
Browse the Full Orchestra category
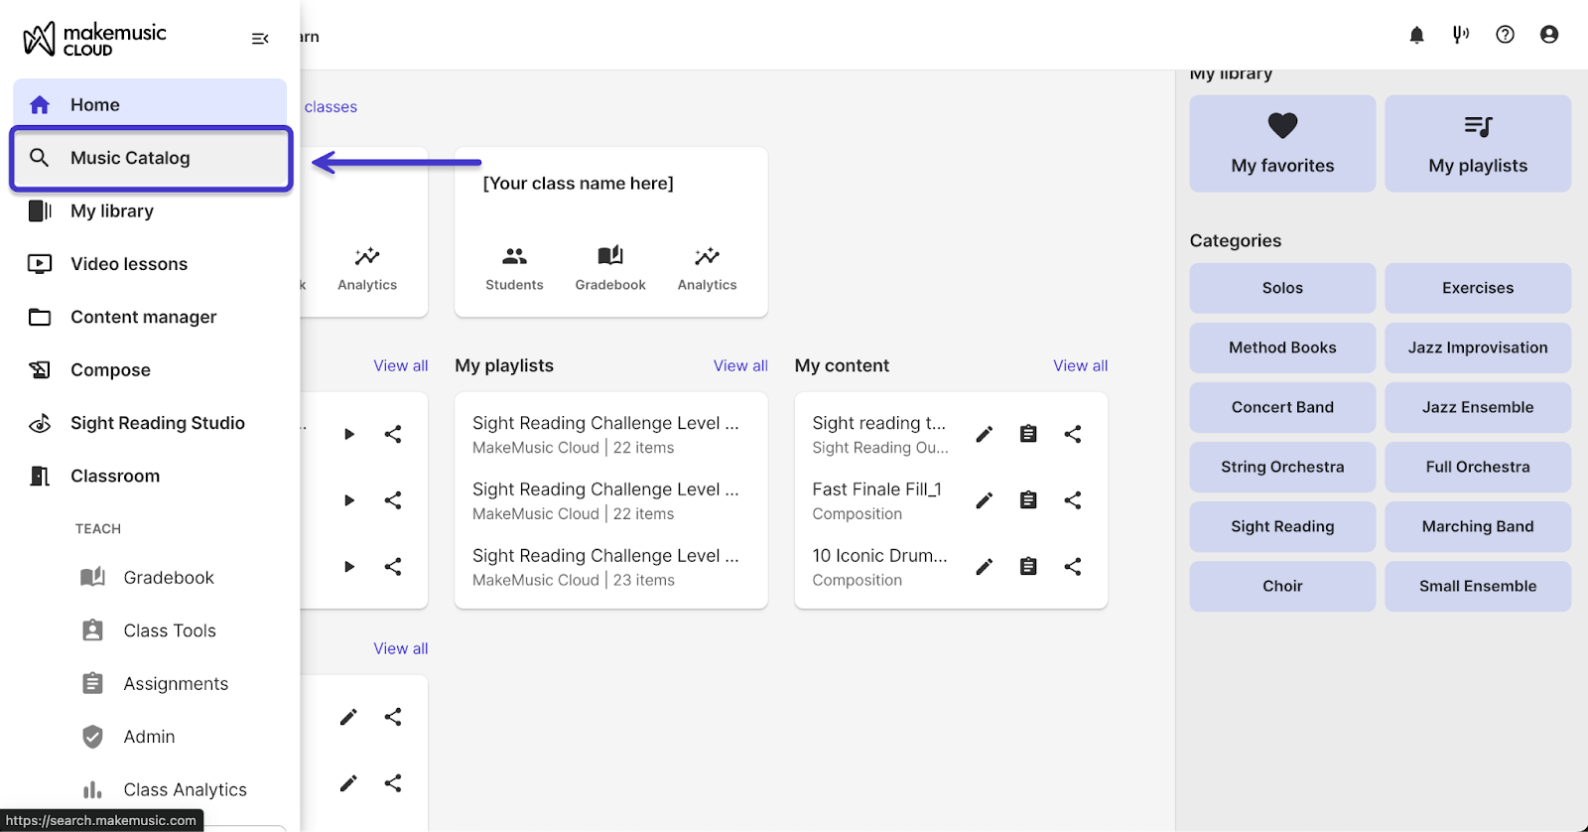pyautogui.click(x=1478, y=467)
